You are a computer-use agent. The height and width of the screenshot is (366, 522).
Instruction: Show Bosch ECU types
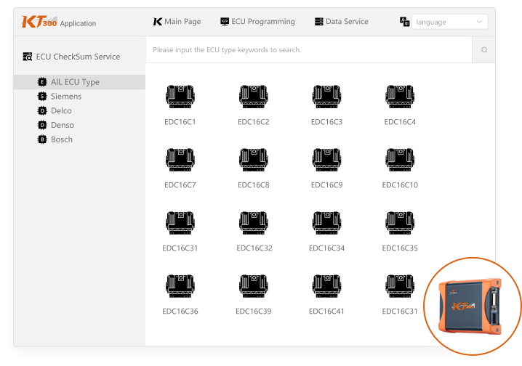61,139
